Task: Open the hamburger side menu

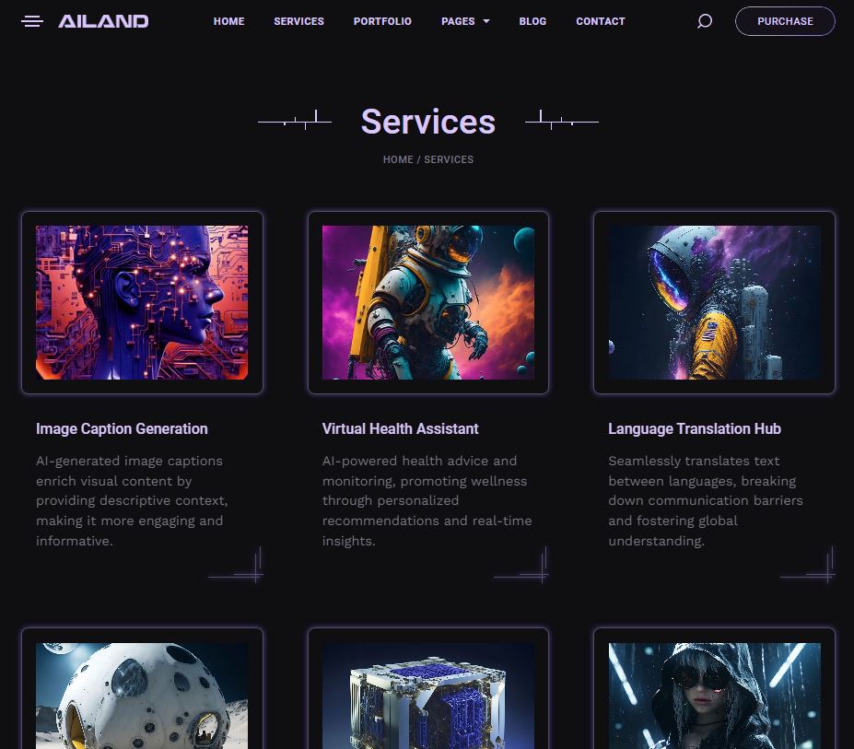Action: coord(32,21)
